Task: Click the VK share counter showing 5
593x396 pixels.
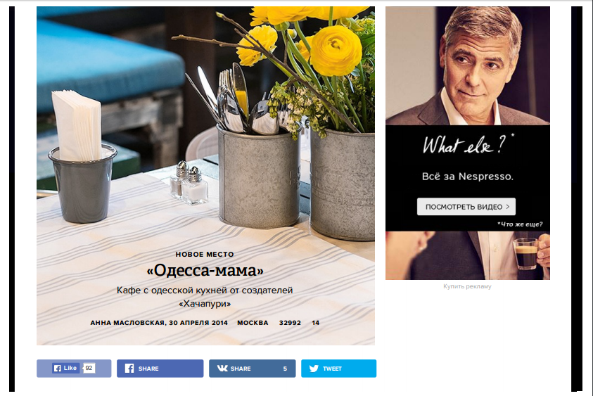Action: (x=285, y=369)
